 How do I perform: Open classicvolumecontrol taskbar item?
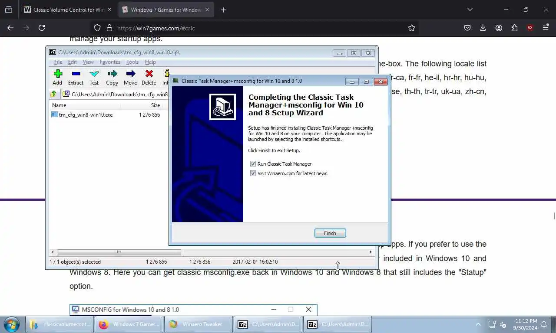[60, 324]
